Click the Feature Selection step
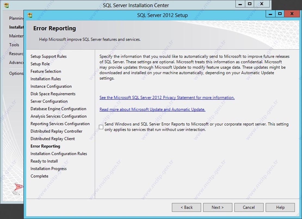The image size is (302, 219). 46,71
